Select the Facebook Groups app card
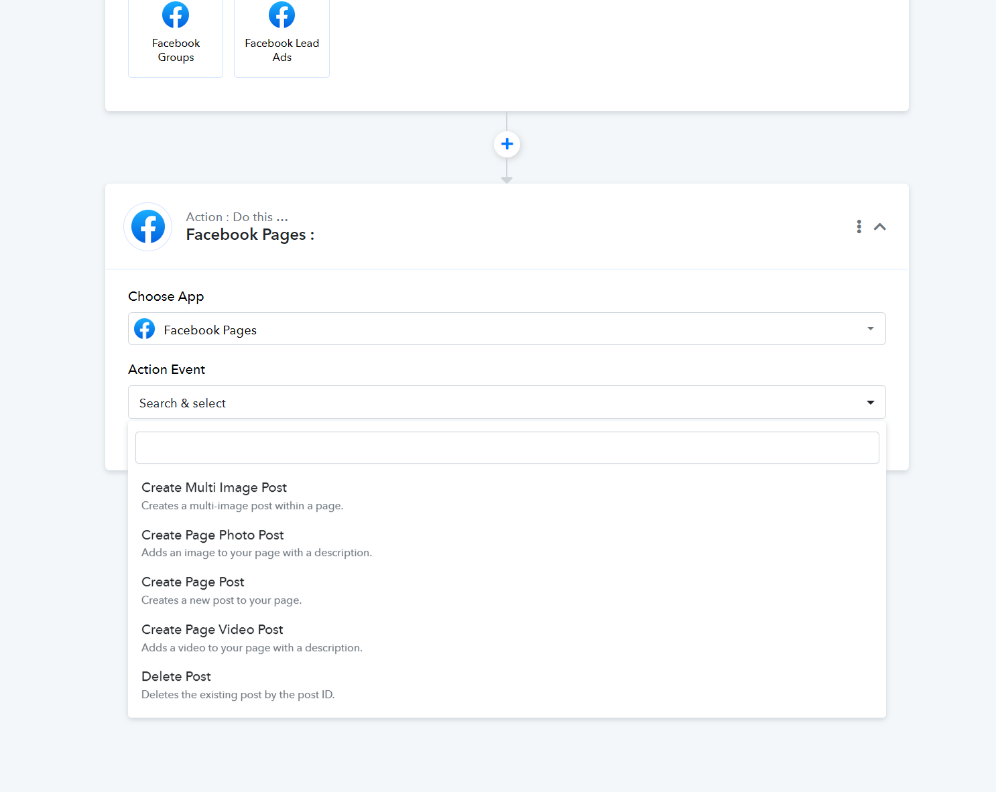The height and width of the screenshot is (792, 996). click(176, 38)
